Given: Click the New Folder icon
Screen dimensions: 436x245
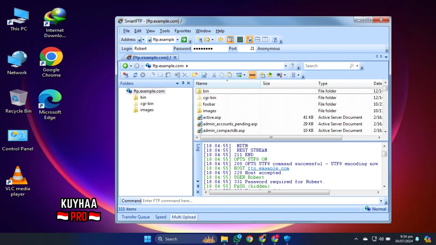Looking at the screenshot, I should 194,75.
